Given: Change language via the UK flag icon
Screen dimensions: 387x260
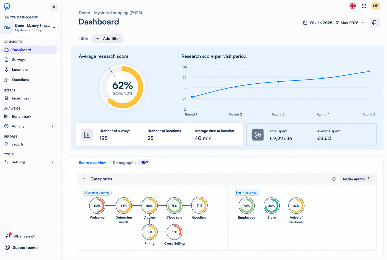Looking at the screenshot, I should click(353, 6).
